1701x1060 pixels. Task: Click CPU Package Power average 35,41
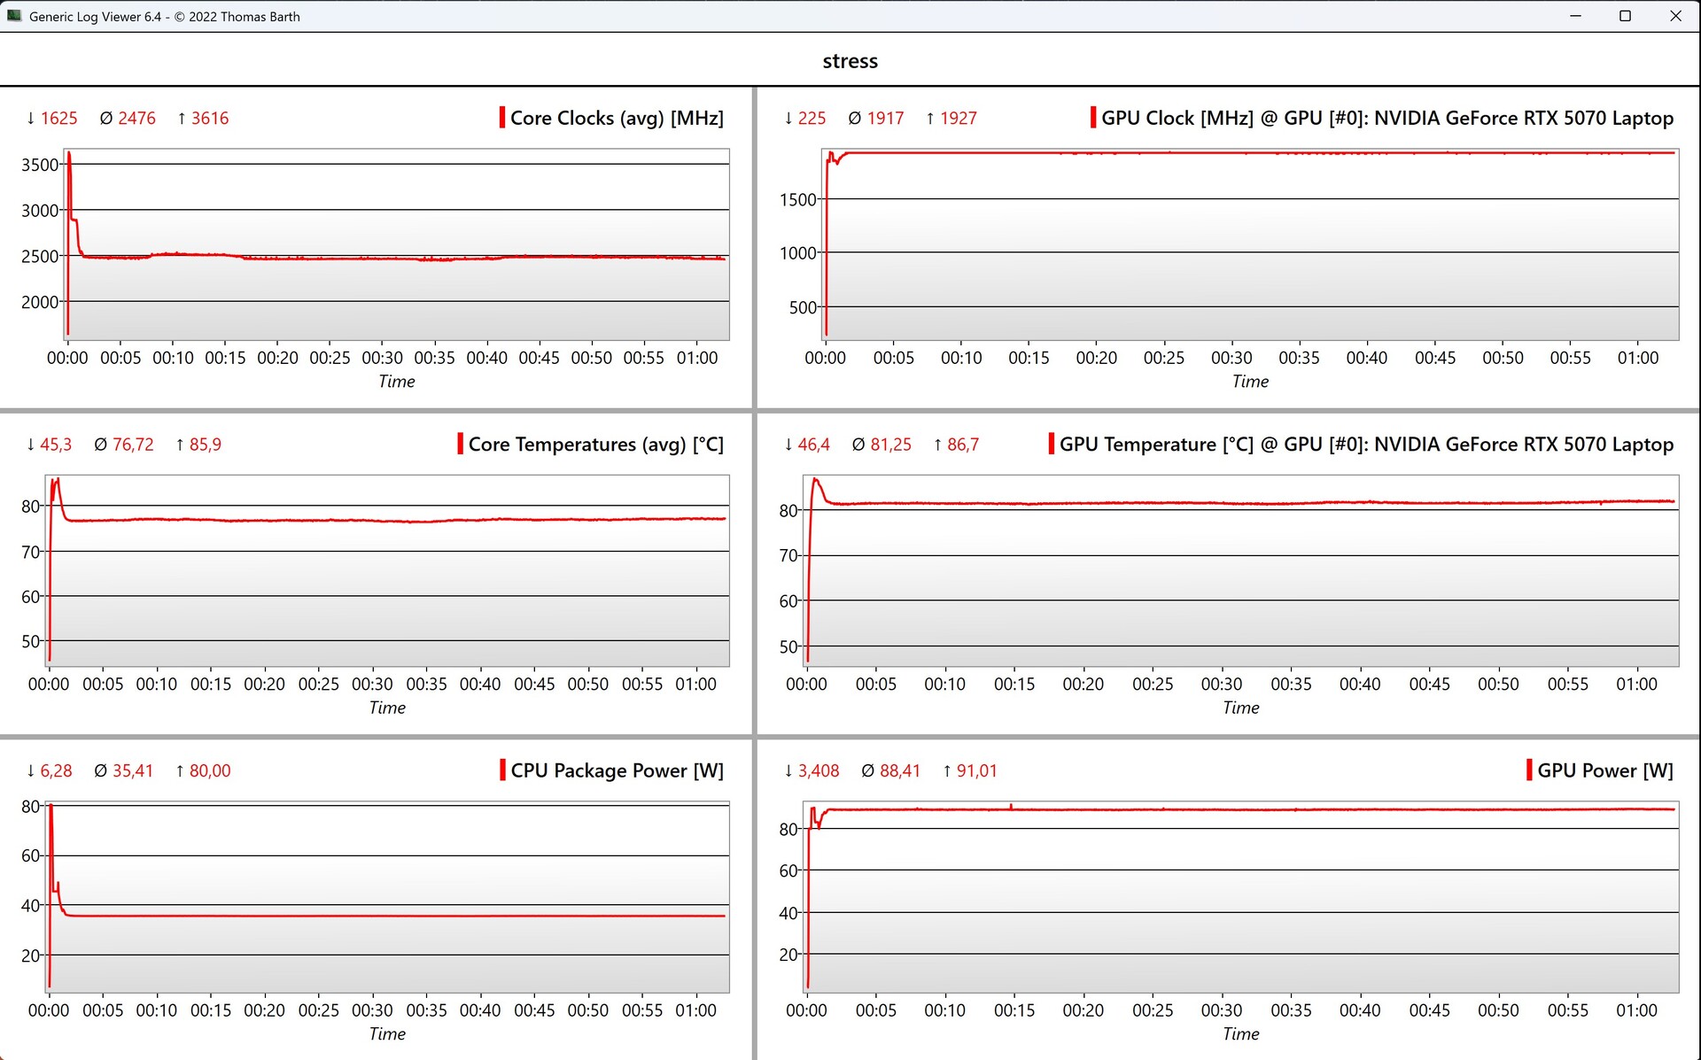[x=132, y=770]
